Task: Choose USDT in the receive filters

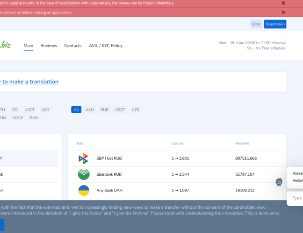Action: [120, 110]
